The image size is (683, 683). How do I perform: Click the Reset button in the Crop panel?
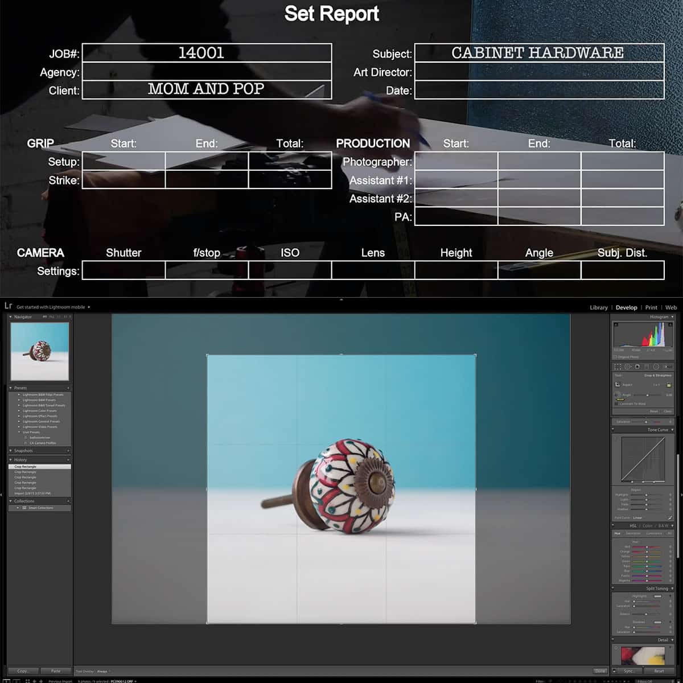pyautogui.click(x=655, y=411)
